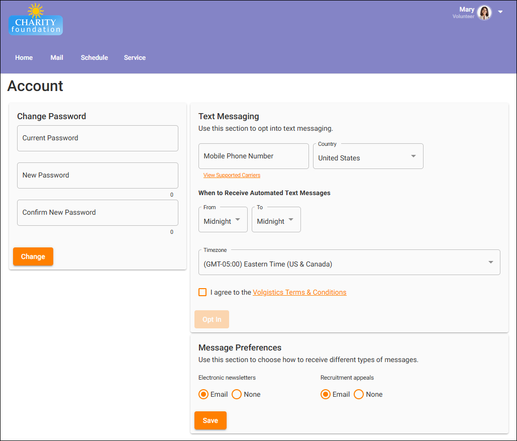This screenshot has height=441, width=517.
Task: Go to the Home tab
Action: coord(24,57)
